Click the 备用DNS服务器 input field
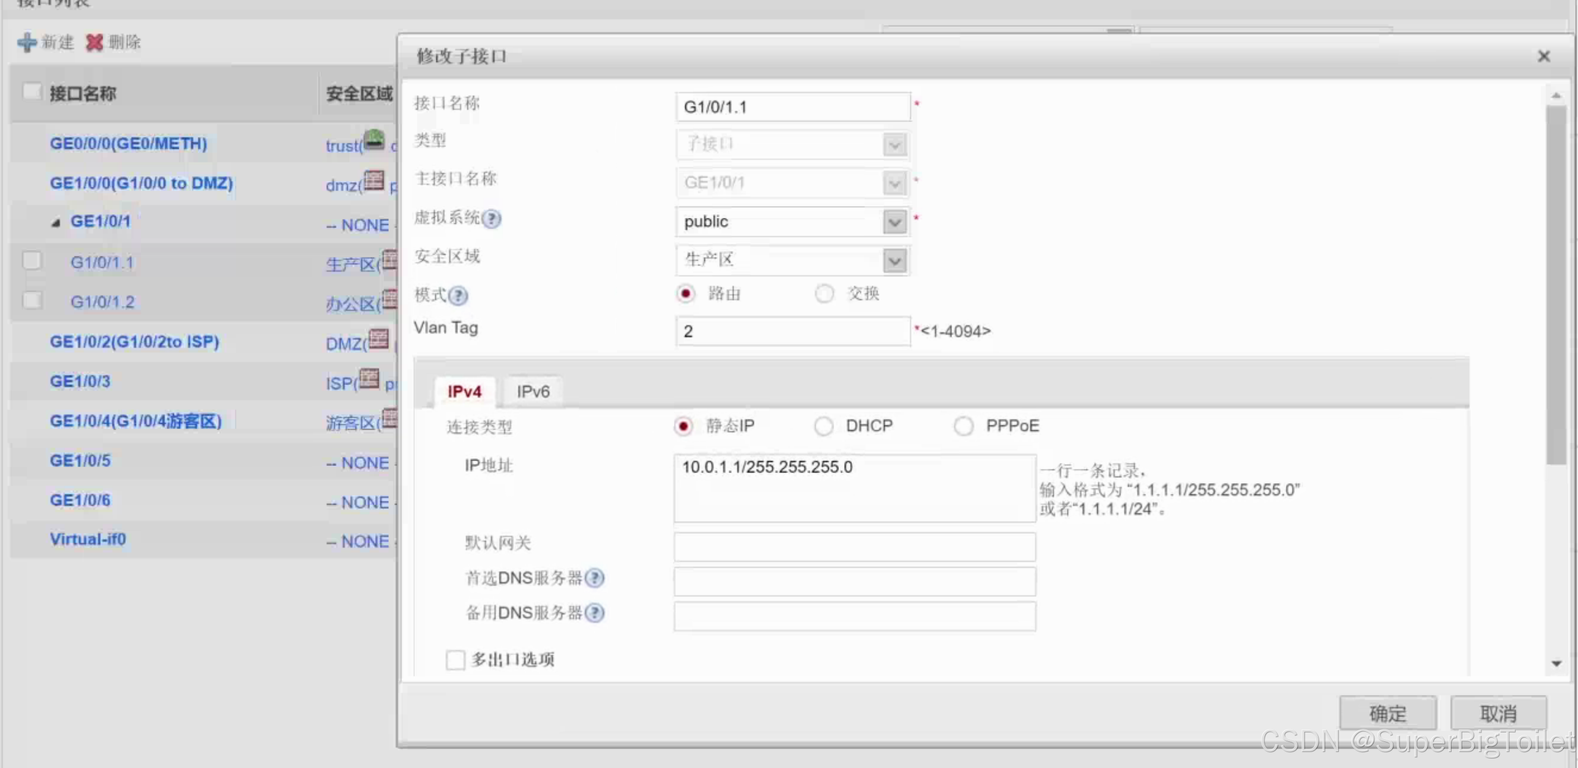Viewport: 1578px width, 768px height. pos(855,616)
